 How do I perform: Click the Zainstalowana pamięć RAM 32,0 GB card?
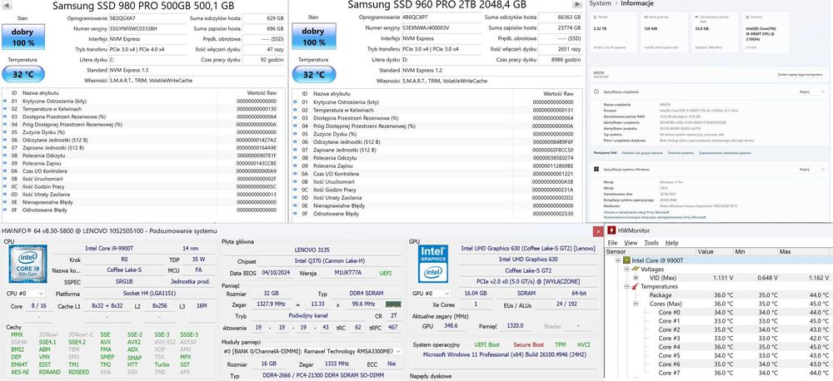715,32
